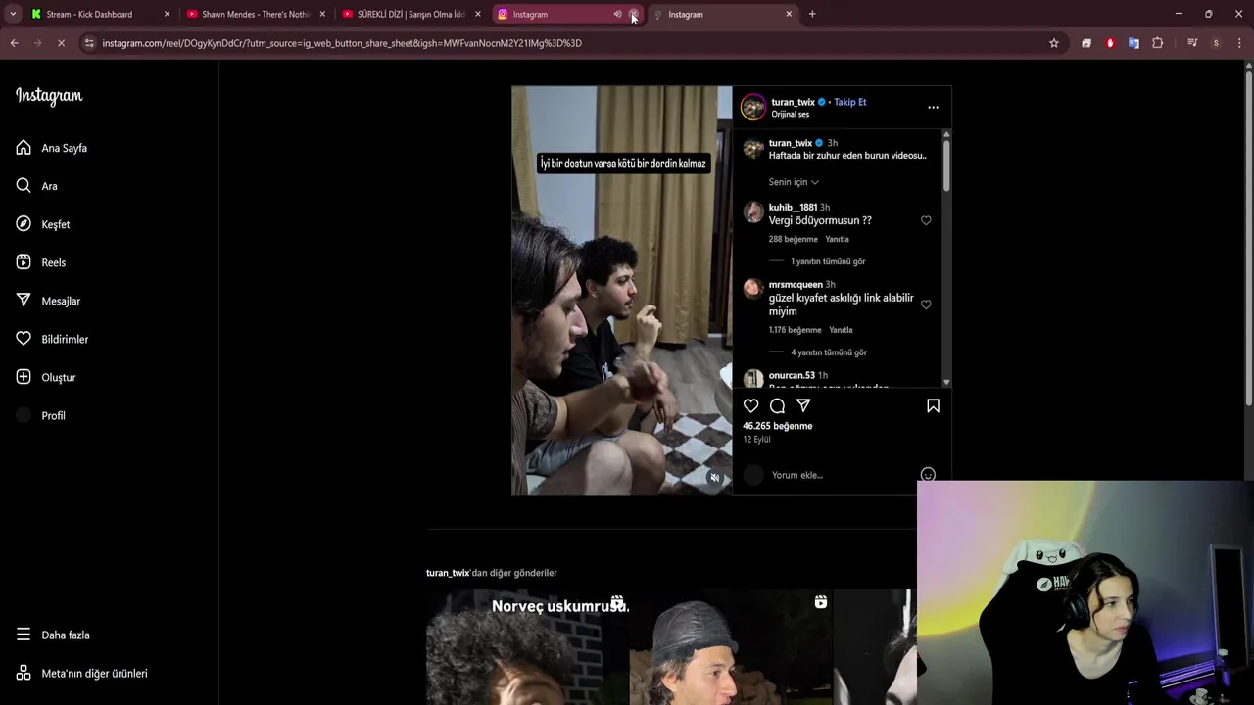Click comments scroll down arrow
Image resolution: width=1254 pixels, height=705 pixels.
pos(946,382)
